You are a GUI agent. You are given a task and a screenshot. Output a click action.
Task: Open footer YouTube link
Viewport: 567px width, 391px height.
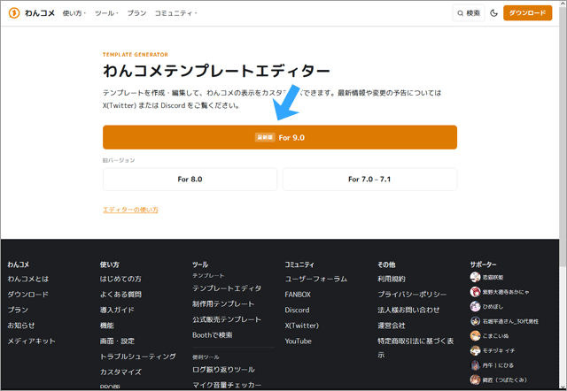tap(298, 341)
